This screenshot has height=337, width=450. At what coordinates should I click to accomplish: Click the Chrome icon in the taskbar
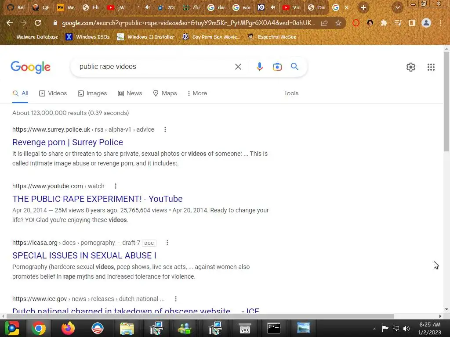(39, 328)
